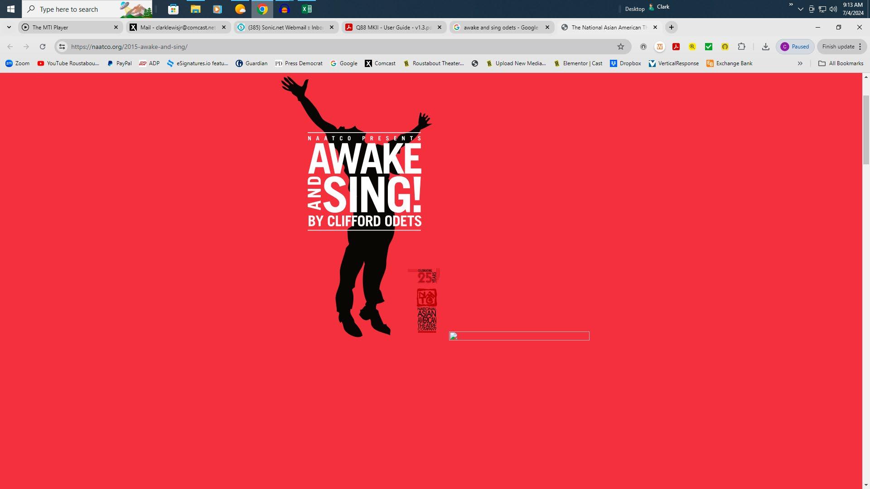
Task: Open view site information icon
Action: 62,47
